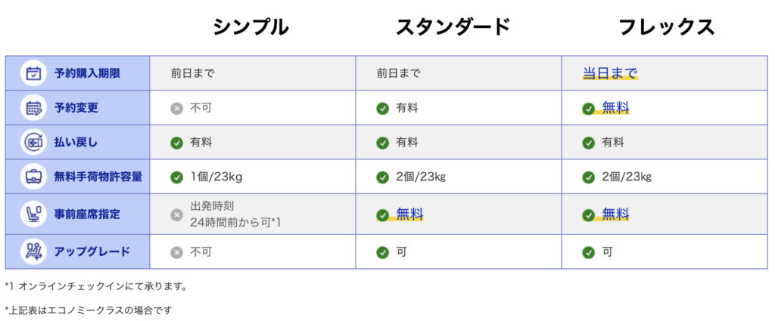Click the green check beside 1個/23kg
This screenshot has width=775, height=321.
tap(176, 177)
